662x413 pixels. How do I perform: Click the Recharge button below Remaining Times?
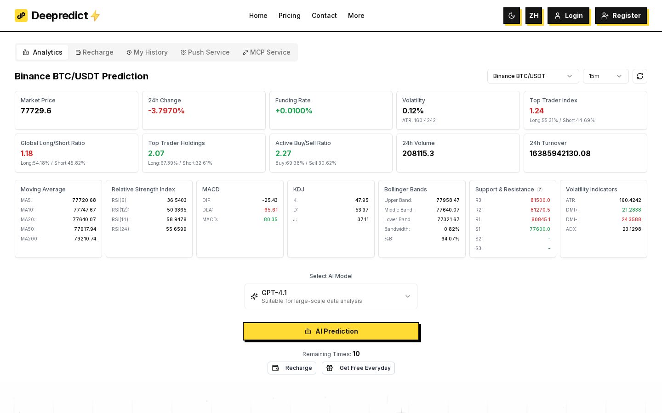(292, 368)
